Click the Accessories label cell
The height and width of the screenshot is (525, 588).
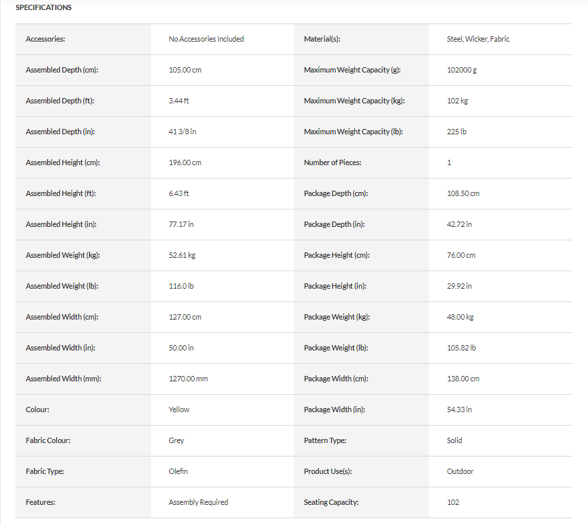click(45, 39)
